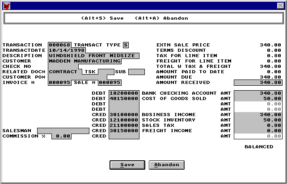Click the <Alt+S> Save hint text
The image size is (287, 184).
pos(102,18)
